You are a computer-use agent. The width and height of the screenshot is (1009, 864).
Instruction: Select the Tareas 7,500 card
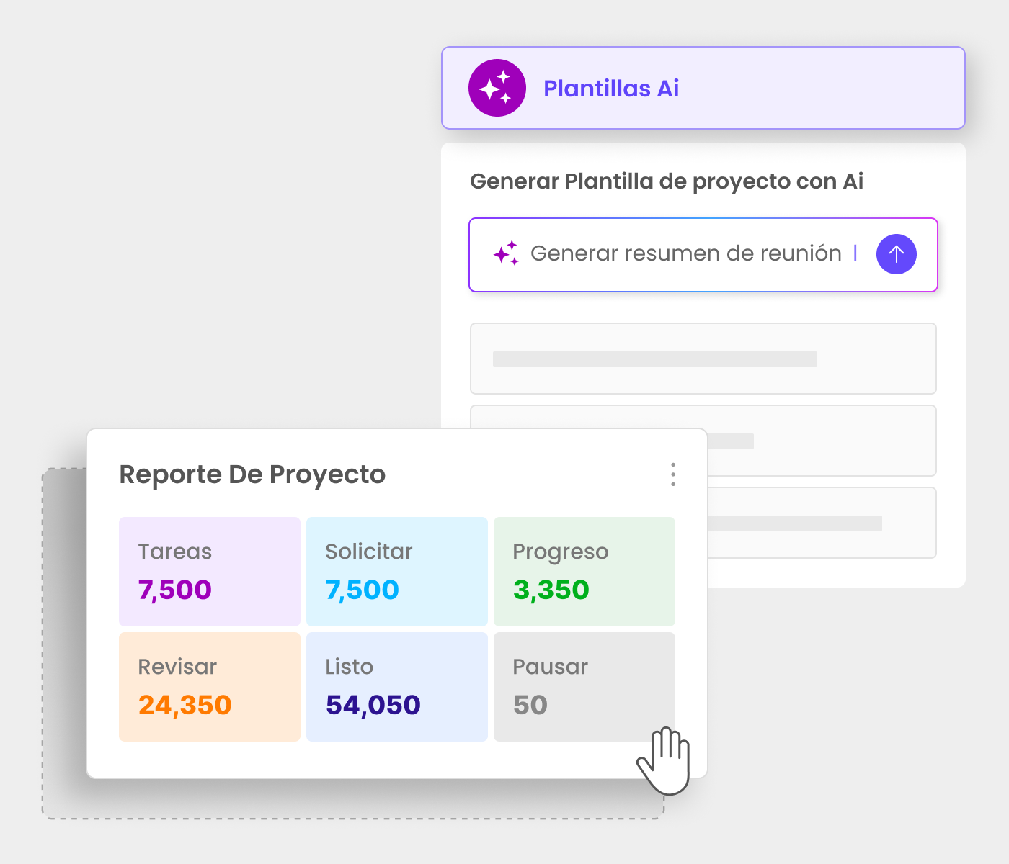click(210, 572)
